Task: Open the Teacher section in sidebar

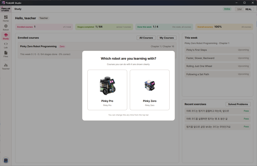Action: pos(6,66)
